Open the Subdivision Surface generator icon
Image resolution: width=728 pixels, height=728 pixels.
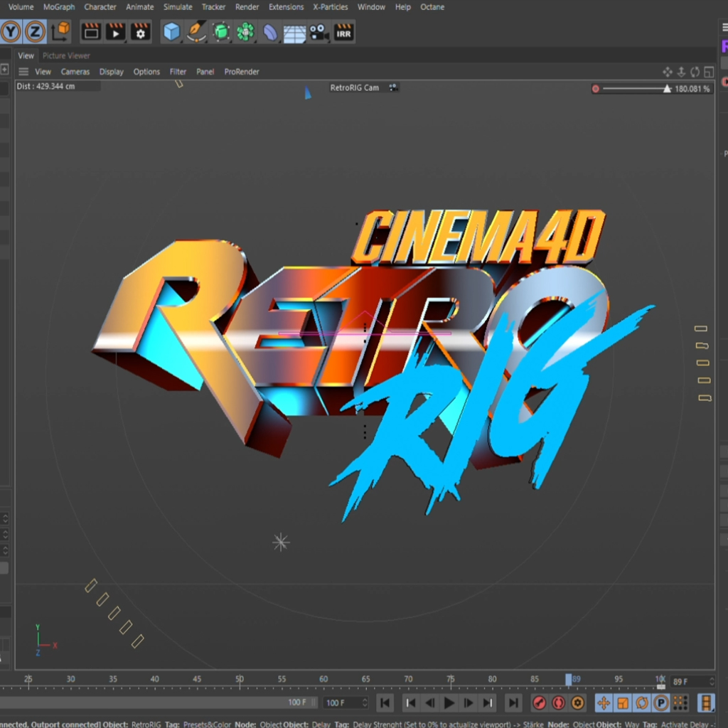(x=221, y=31)
